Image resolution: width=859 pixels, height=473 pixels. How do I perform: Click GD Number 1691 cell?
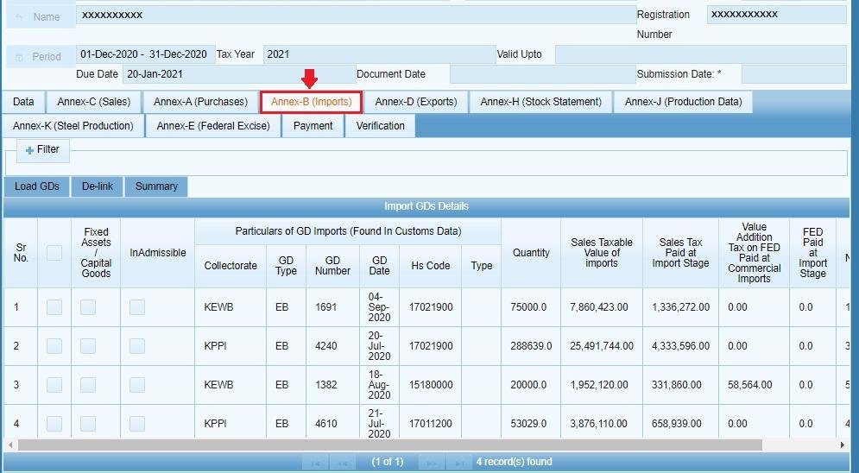332,307
